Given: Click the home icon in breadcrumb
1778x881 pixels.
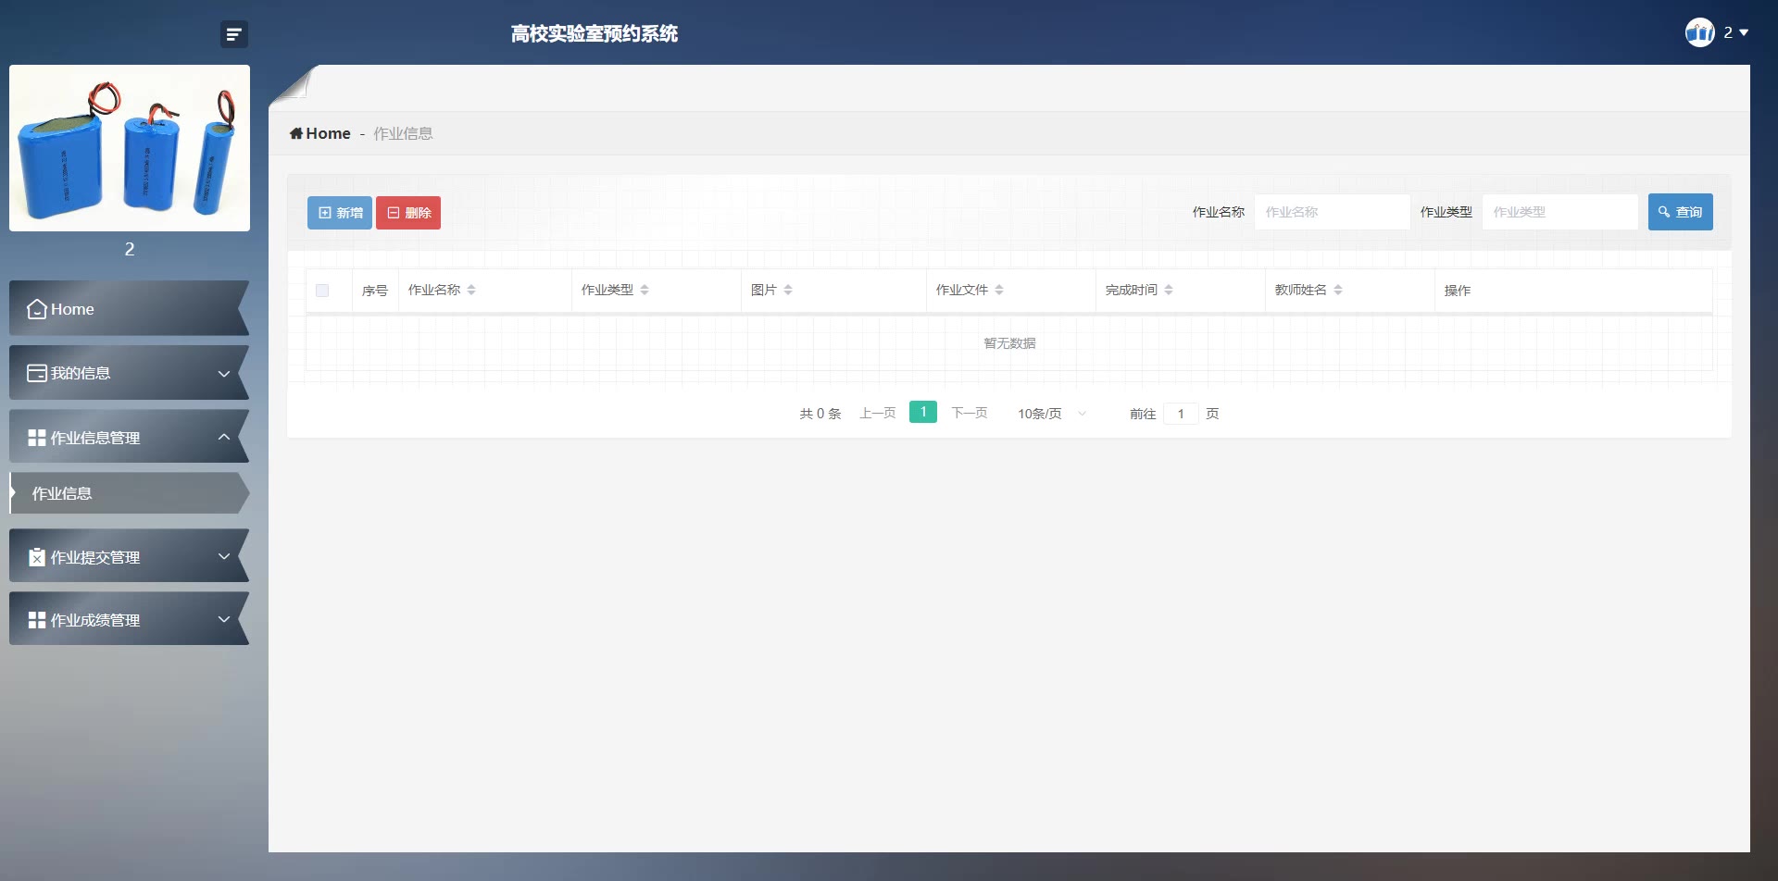Looking at the screenshot, I should (x=296, y=133).
